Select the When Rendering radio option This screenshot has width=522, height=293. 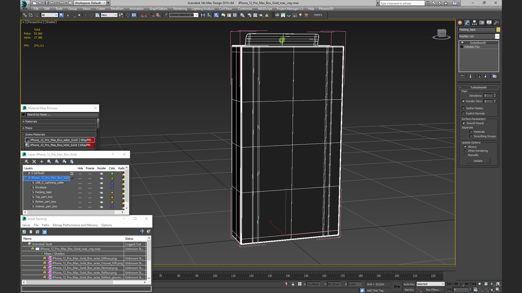pos(465,151)
